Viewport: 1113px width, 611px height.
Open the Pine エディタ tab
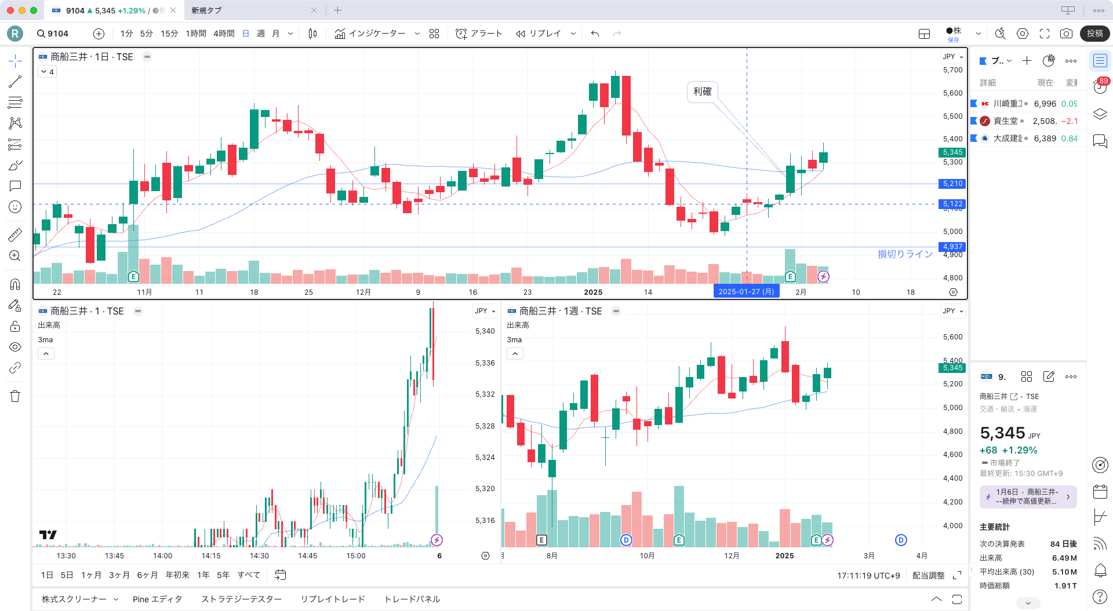click(157, 599)
